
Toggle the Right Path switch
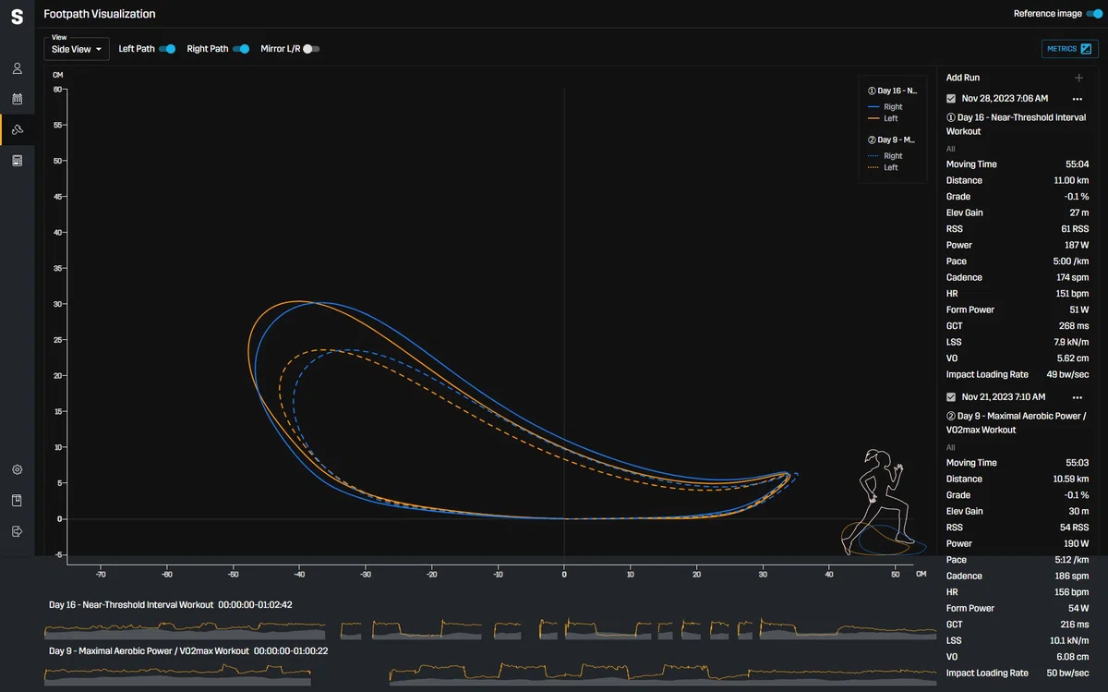[x=241, y=49]
